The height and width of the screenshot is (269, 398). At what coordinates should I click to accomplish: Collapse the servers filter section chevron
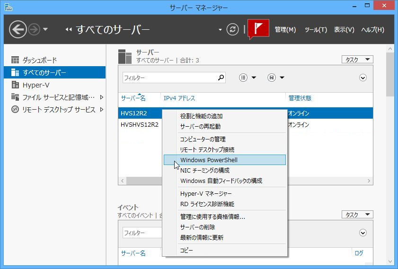click(x=363, y=78)
